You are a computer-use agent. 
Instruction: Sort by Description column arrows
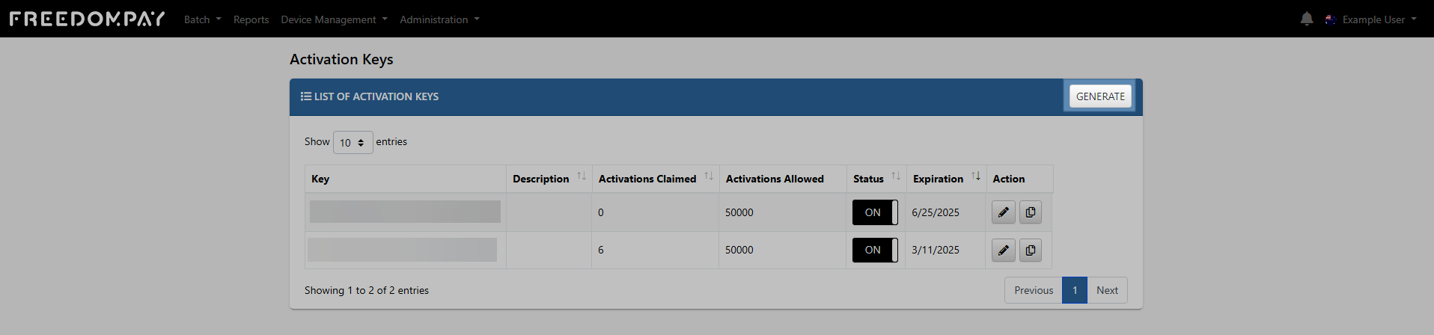click(x=582, y=176)
